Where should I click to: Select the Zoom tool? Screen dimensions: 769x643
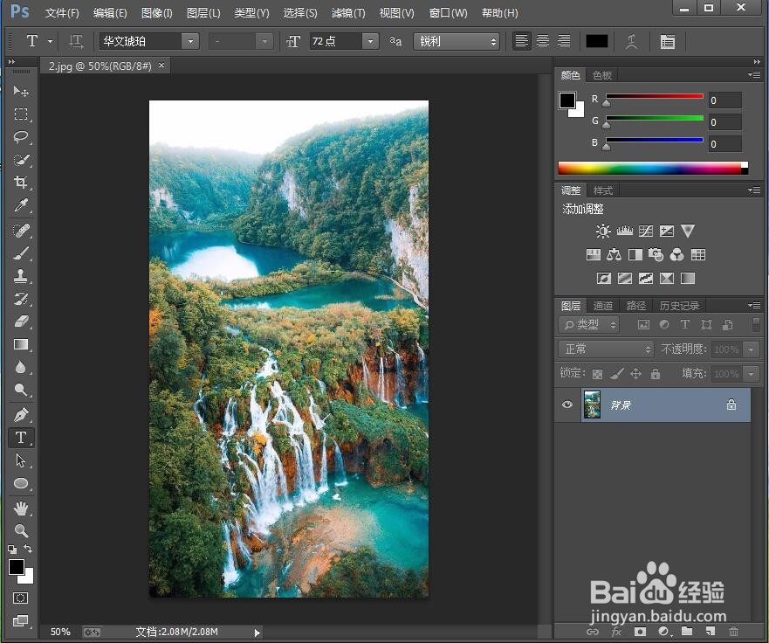click(x=21, y=530)
